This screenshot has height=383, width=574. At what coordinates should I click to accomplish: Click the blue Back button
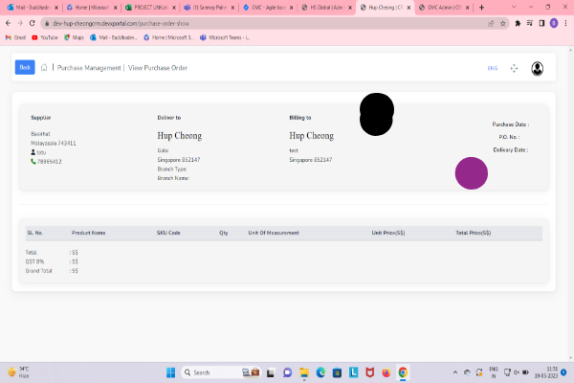[25, 67]
